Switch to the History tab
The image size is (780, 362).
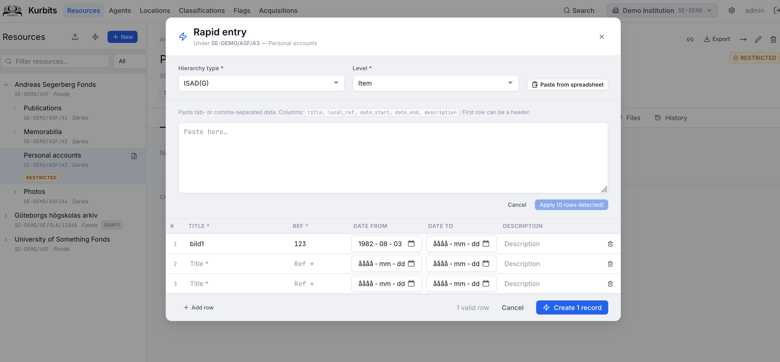coord(671,118)
